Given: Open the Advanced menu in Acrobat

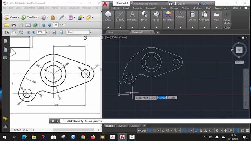Looking at the screenshot, I should coord(74,8).
